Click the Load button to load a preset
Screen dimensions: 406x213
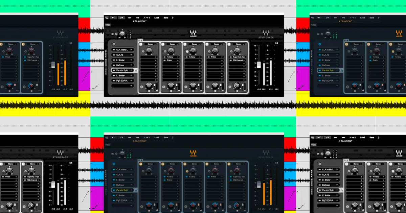(156, 17)
